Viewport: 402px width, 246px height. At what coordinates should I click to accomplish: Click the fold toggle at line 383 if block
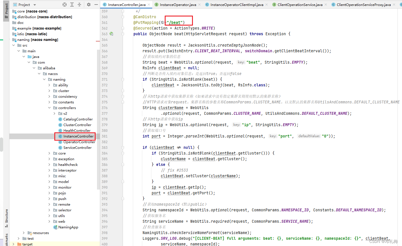point(123,147)
